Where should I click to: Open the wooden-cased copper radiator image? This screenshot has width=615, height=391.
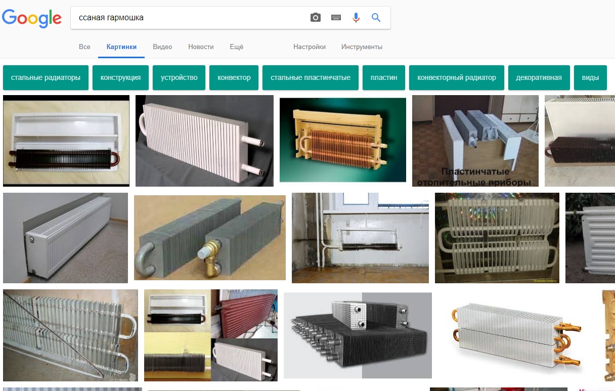click(342, 140)
